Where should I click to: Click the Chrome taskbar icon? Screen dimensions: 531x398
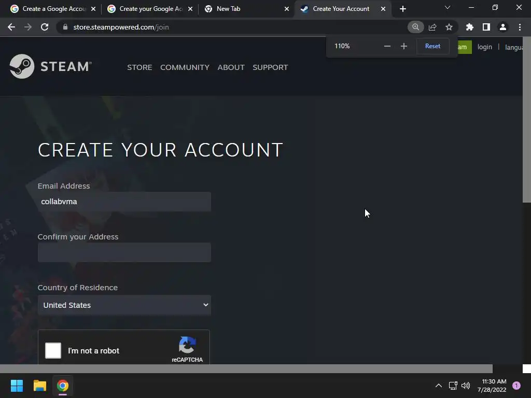(63, 386)
